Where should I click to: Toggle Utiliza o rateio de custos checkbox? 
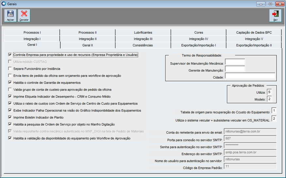click(x=10, y=103)
